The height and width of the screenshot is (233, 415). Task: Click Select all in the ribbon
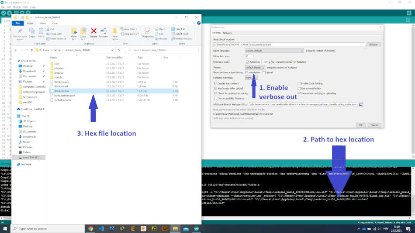(178, 29)
